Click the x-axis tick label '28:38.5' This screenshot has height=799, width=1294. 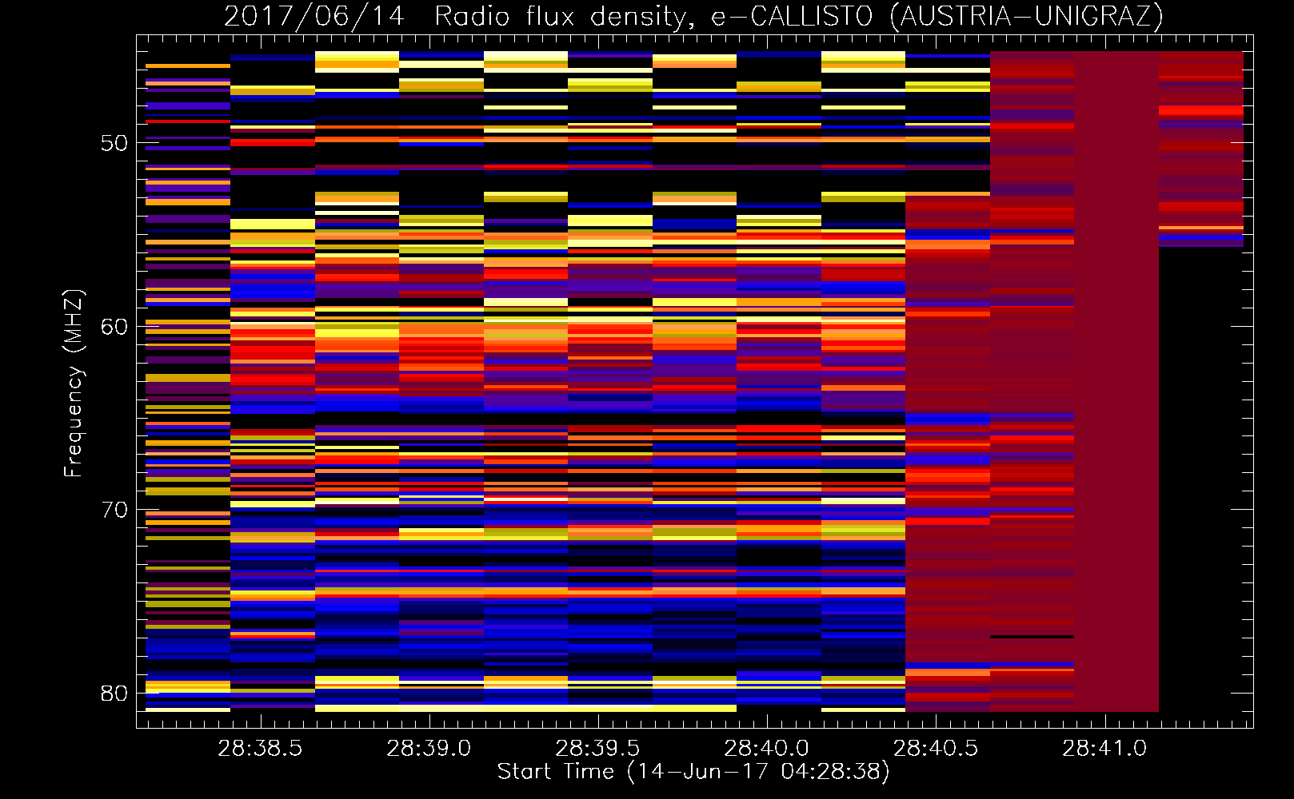tap(260, 749)
